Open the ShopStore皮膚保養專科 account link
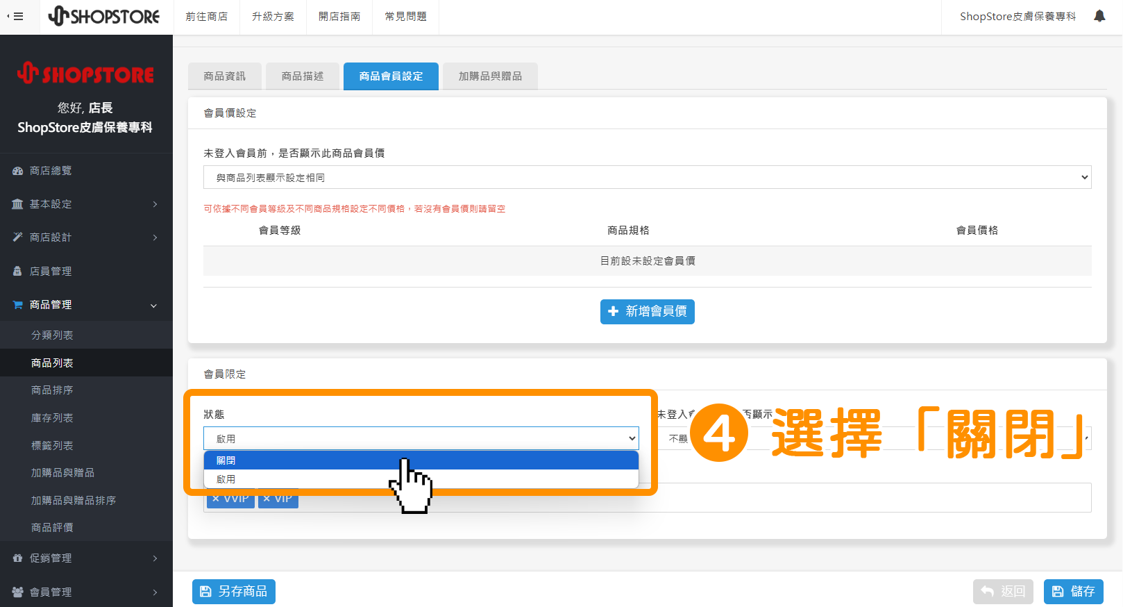 click(1018, 17)
